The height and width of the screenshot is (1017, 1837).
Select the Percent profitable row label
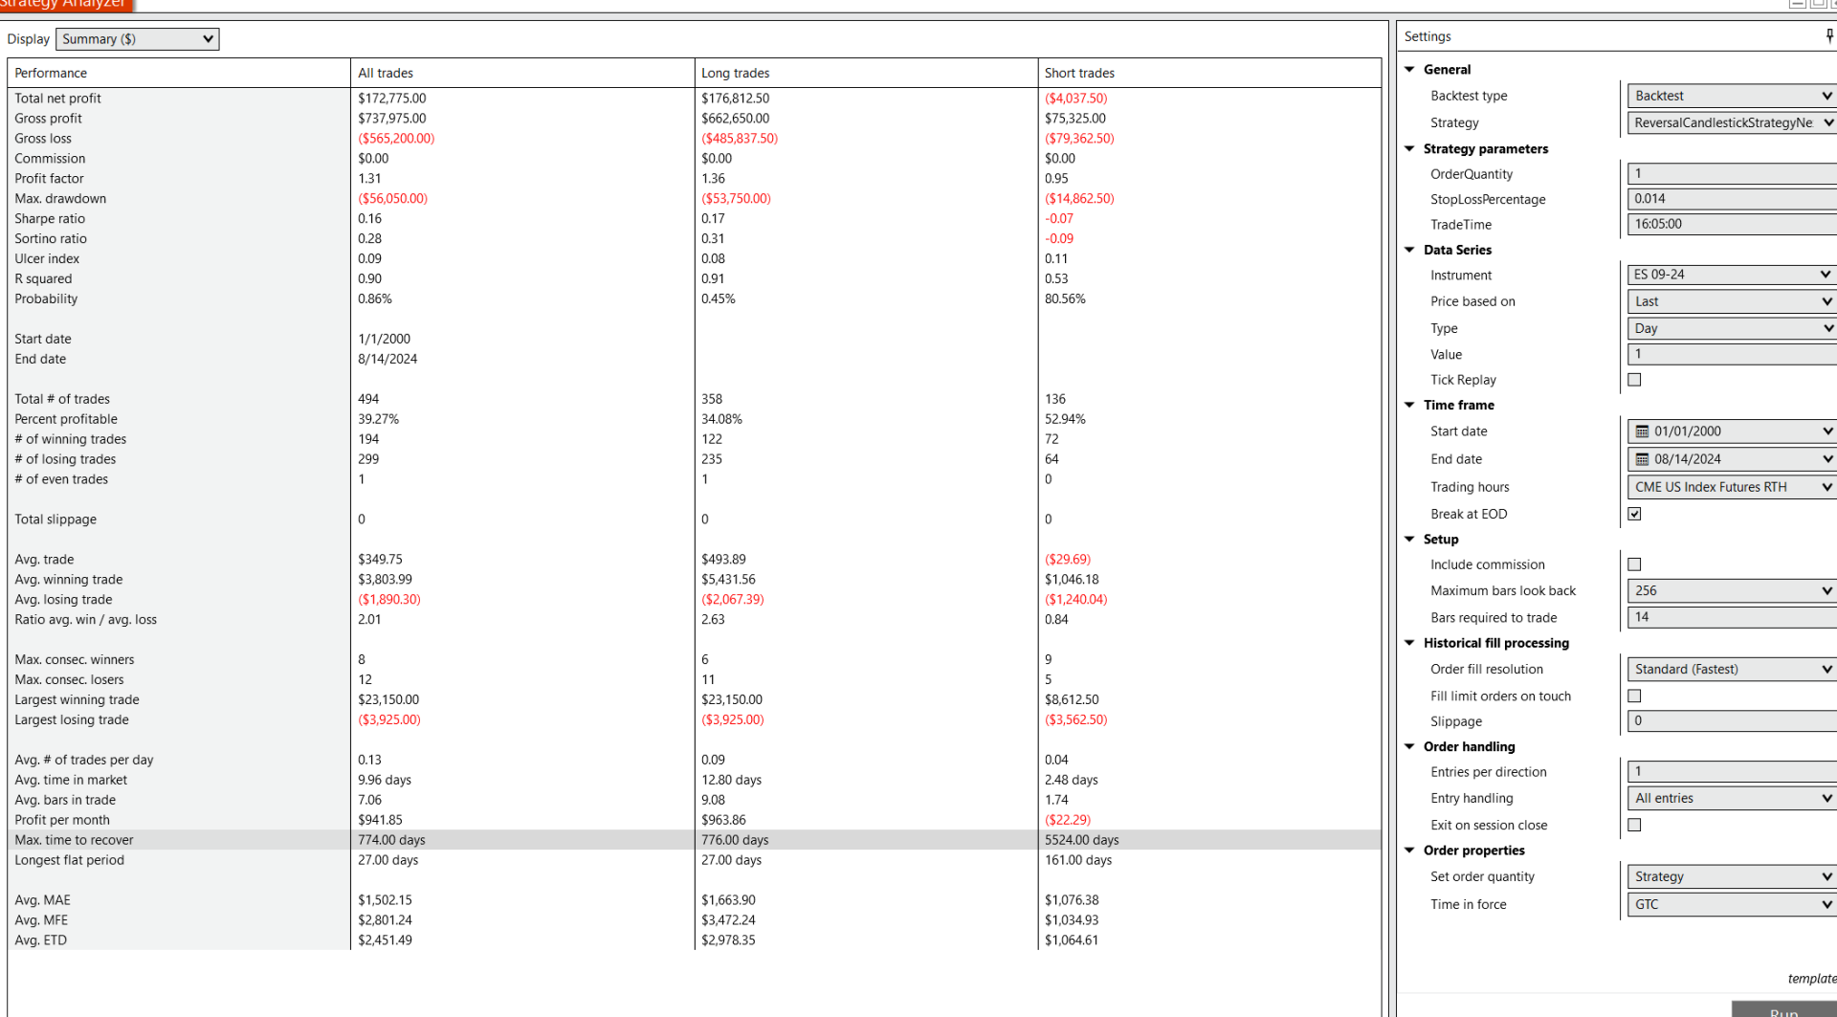click(x=66, y=419)
